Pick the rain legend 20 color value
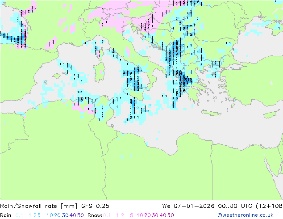 click(58, 215)
